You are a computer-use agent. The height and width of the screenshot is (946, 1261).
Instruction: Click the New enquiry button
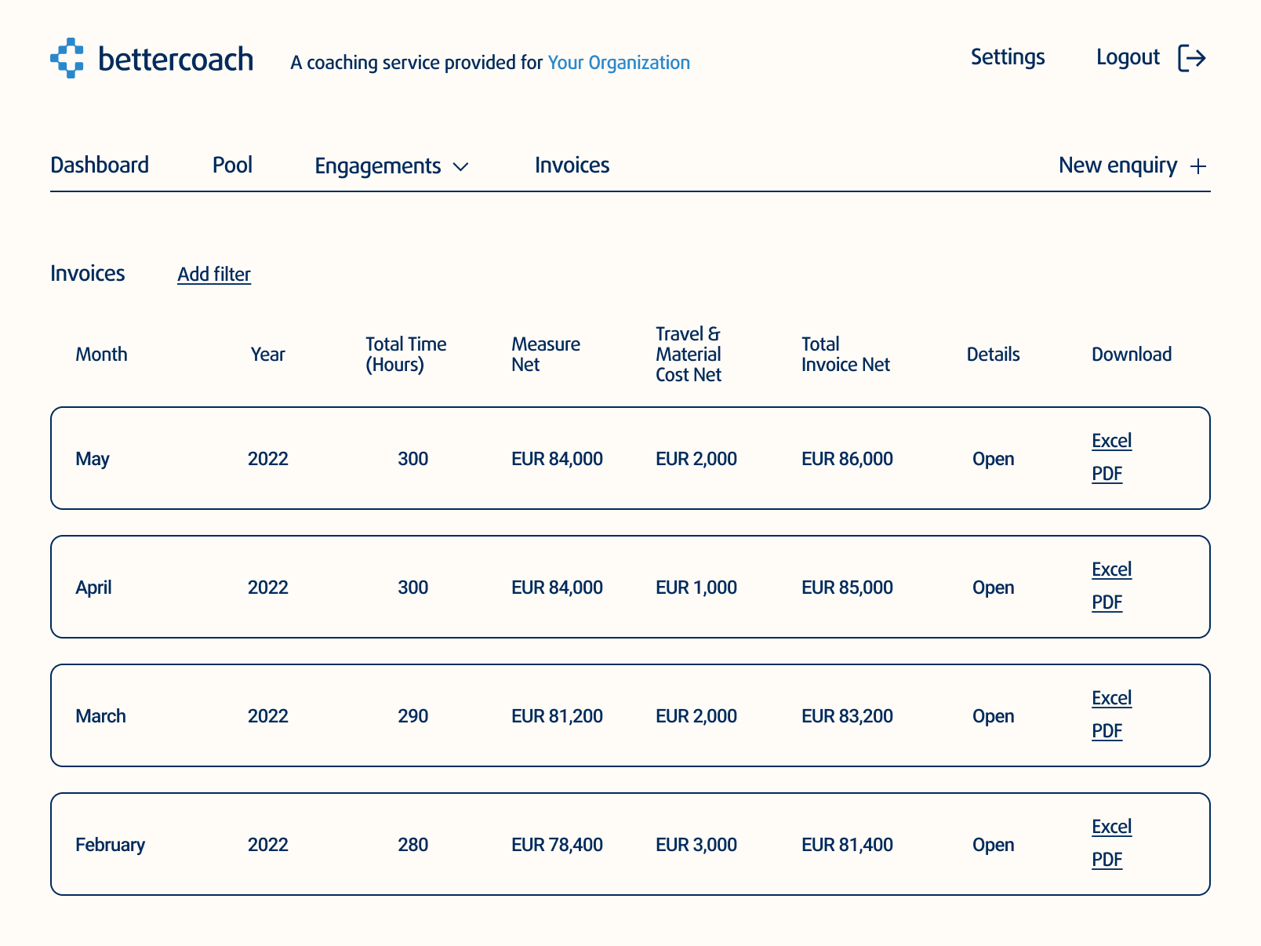pos(1117,166)
